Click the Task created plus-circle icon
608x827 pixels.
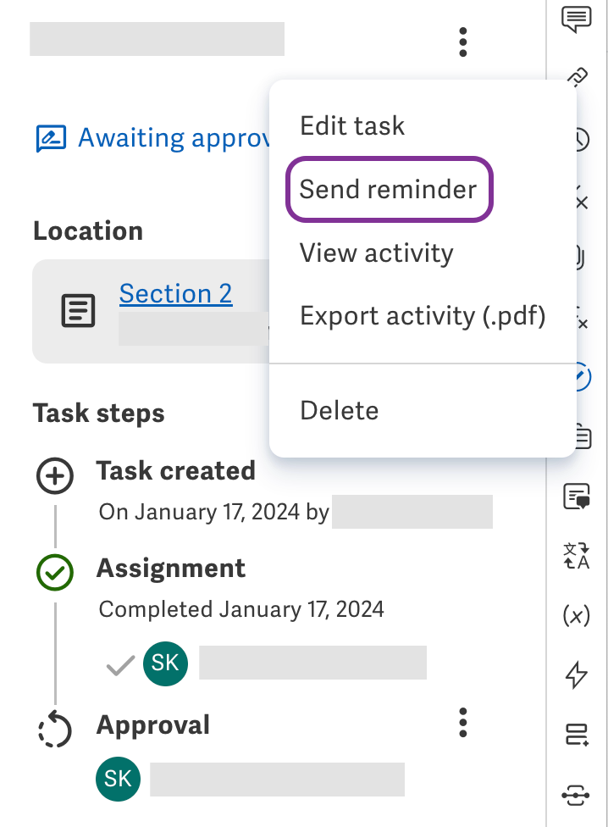(x=55, y=475)
